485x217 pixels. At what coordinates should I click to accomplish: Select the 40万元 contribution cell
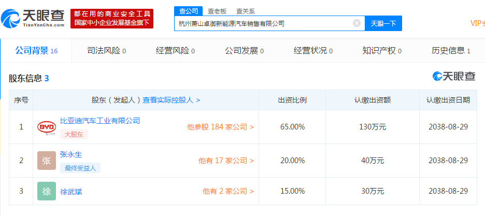(x=373, y=161)
